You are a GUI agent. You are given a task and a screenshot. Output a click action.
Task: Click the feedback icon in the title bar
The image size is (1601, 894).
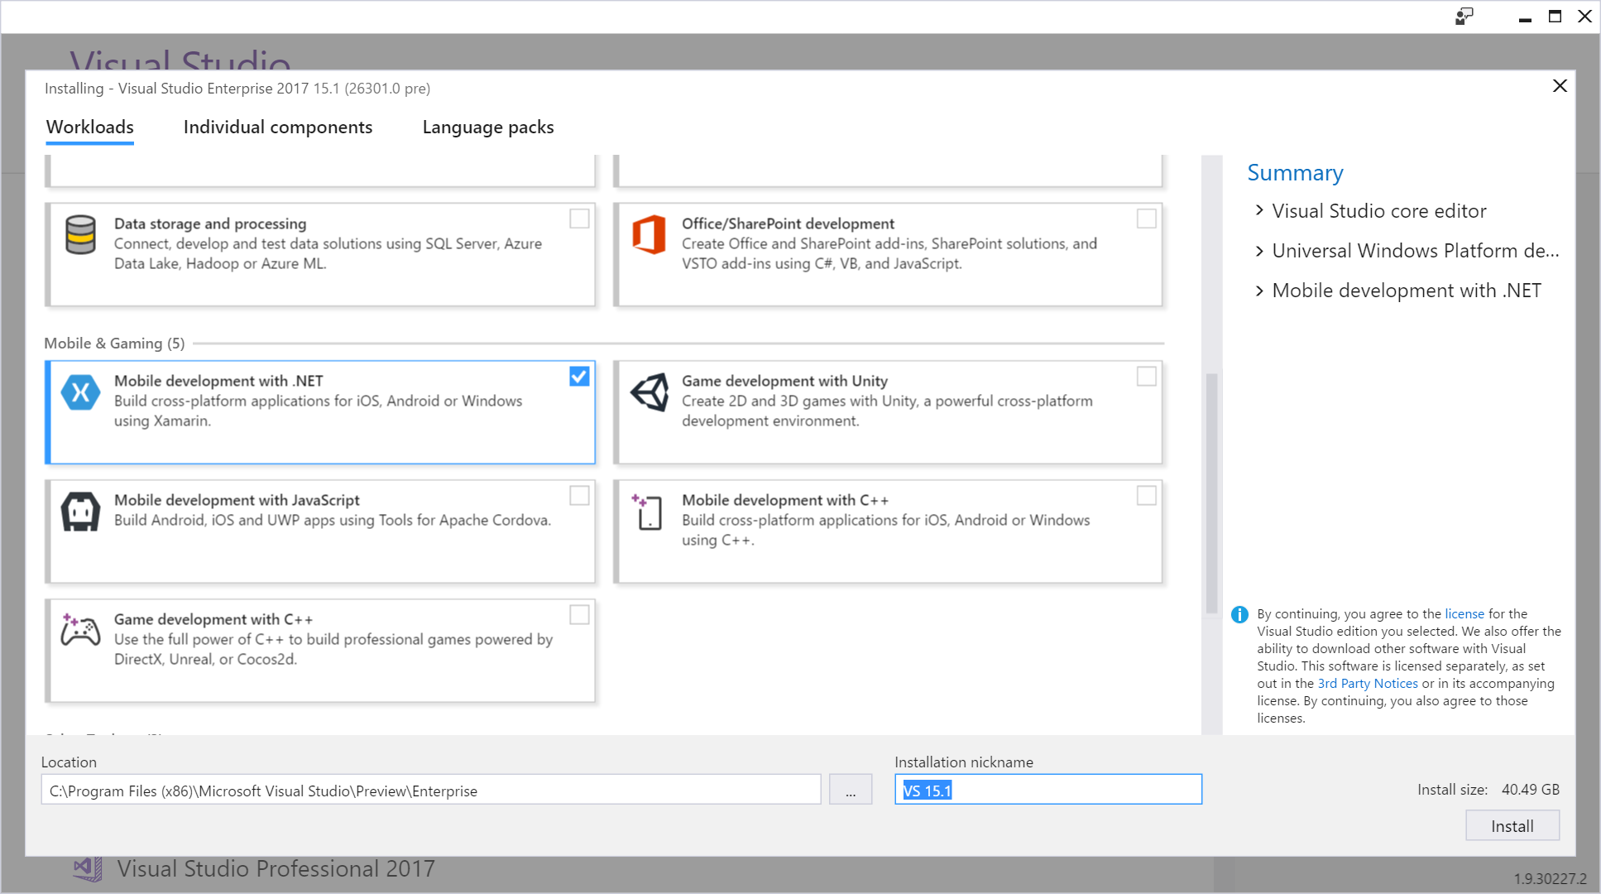[1464, 17]
